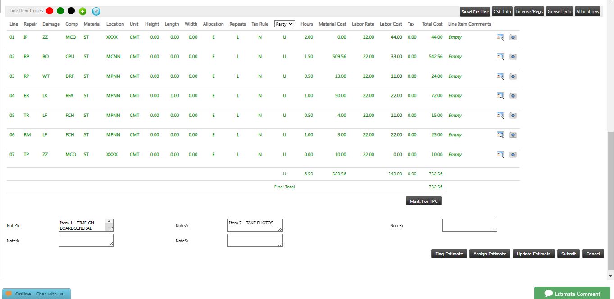Open the image preview icon on line 02
Viewport: 614px width, 299px height.
point(500,57)
